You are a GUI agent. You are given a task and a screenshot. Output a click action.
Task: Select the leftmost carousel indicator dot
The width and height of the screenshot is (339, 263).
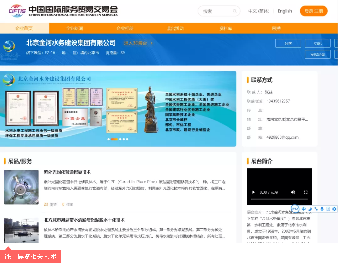(x=108, y=139)
